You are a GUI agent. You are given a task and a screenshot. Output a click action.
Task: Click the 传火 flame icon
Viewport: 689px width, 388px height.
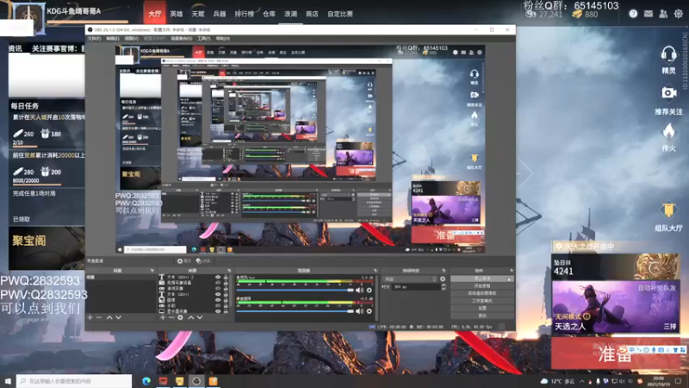point(668,132)
